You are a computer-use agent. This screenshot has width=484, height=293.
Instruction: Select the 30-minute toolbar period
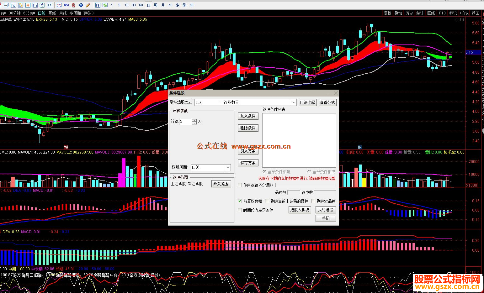pos(134,5)
